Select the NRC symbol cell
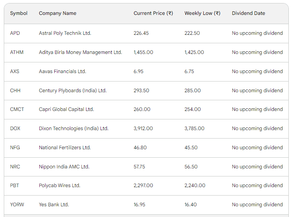The width and height of the screenshot is (293, 217). pos(15,166)
